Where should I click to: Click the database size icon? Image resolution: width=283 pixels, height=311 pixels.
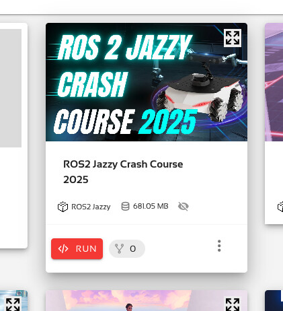(x=125, y=206)
